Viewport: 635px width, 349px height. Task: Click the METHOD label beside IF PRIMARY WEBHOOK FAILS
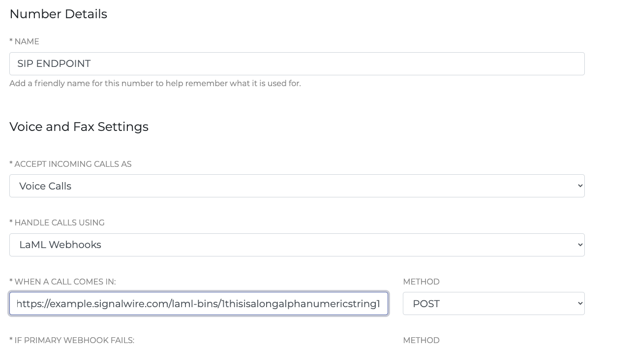point(421,340)
